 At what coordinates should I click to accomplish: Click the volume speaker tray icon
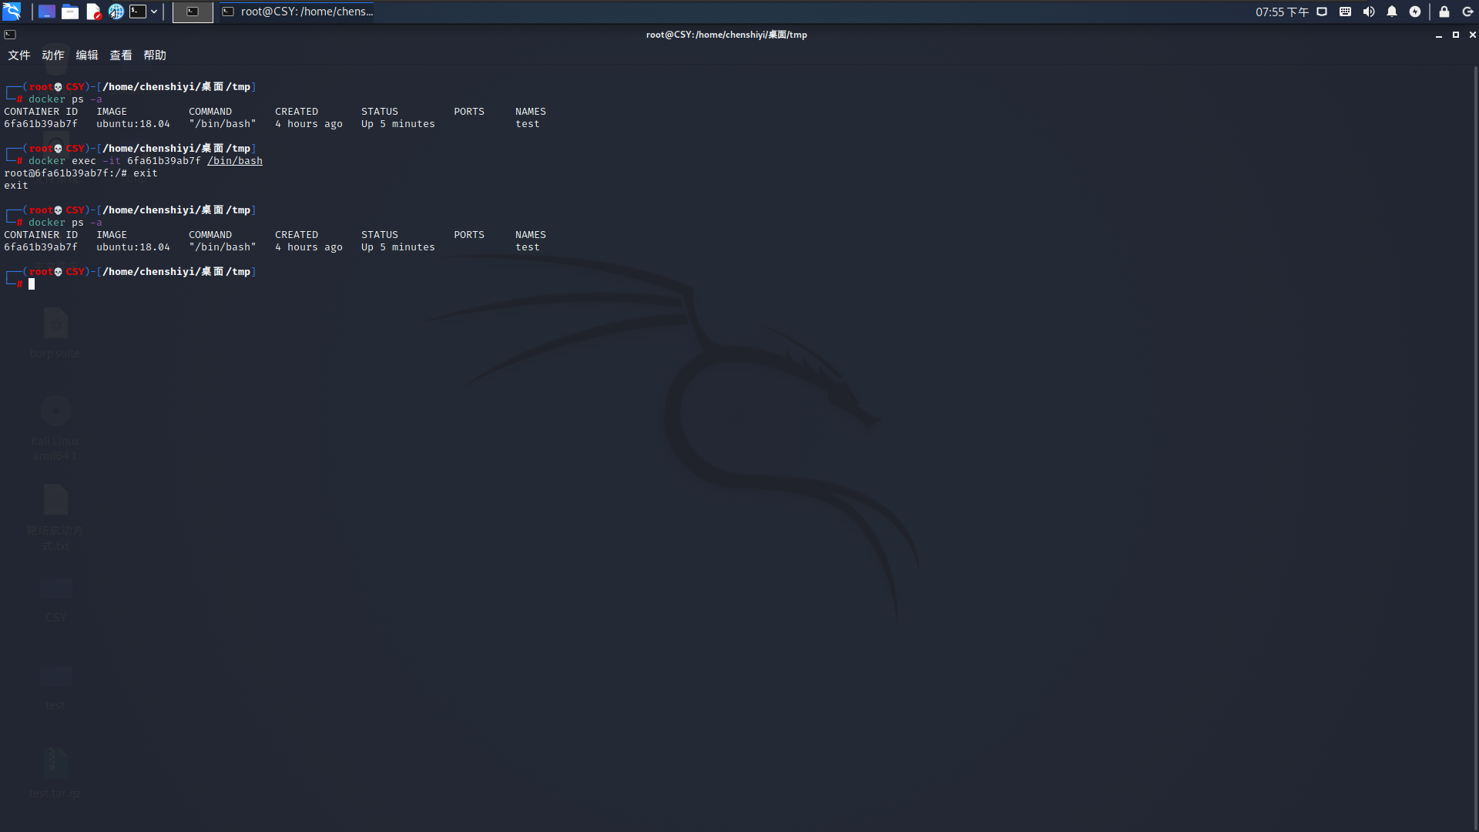pos(1369,12)
